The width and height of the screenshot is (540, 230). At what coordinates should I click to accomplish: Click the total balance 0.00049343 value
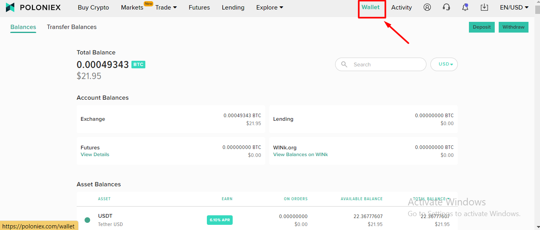[103, 64]
